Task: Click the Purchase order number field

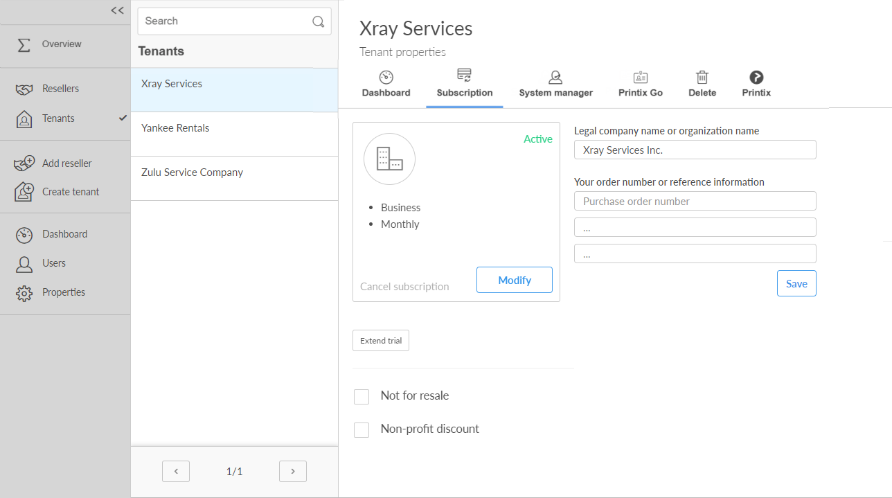Action: click(695, 202)
